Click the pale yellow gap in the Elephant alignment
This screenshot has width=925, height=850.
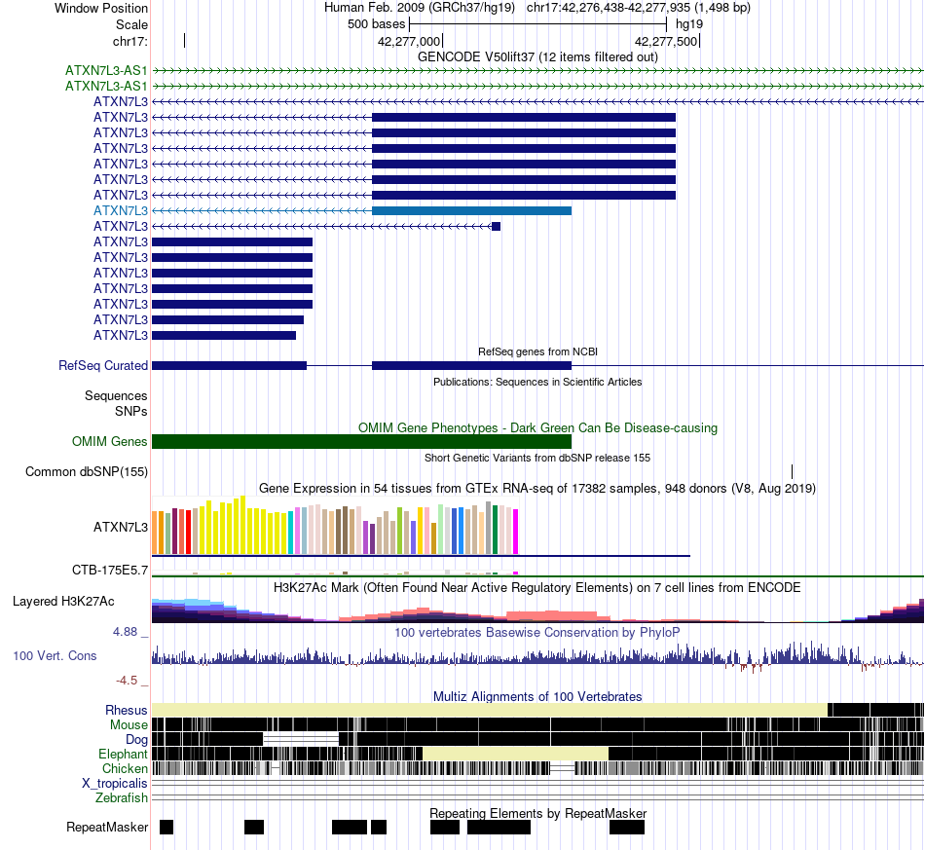pos(516,754)
